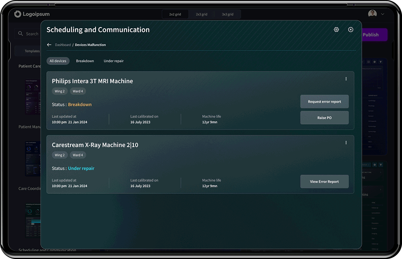Open Carestream X-Ray card three-dot menu

click(346, 143)
